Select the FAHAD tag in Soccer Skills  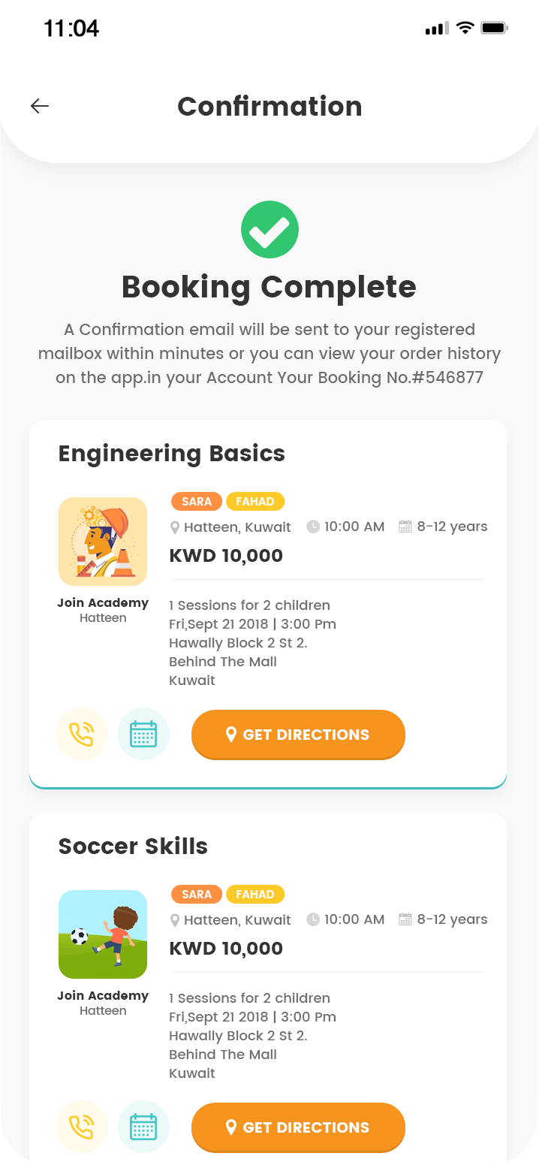click(x=255, y=895)
